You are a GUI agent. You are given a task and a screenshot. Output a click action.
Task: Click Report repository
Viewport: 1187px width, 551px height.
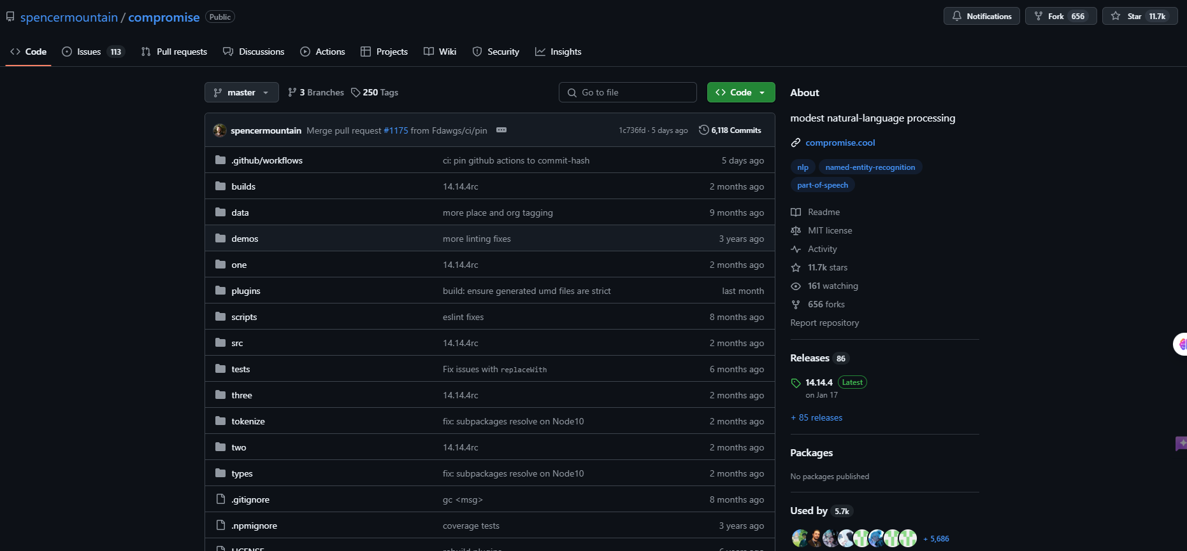(x=824, y=323)
